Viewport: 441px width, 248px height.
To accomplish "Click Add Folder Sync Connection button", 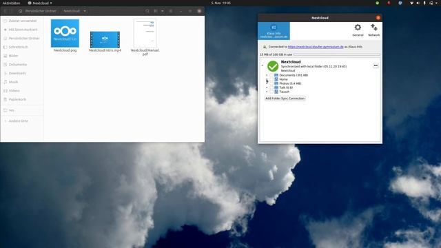I will 285,99.
